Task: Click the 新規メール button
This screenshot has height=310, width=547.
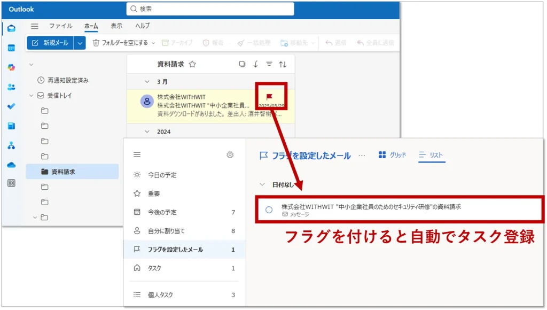Action: (x=50, y=43)
